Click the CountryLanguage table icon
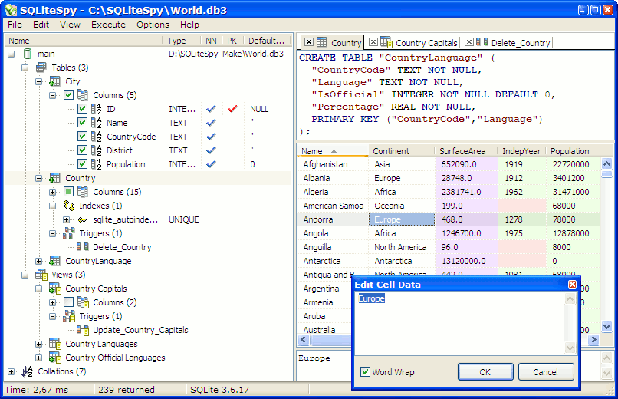The image size is (618, 399). 55,261
